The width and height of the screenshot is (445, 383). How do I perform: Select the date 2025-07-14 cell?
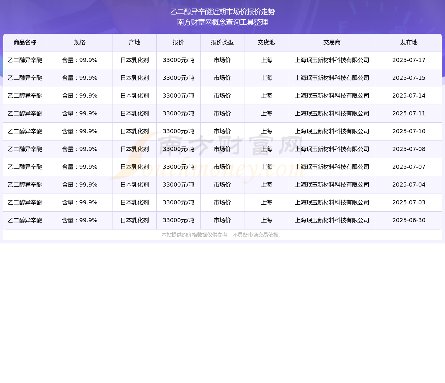pyautogui.click(x=409, y=96)
